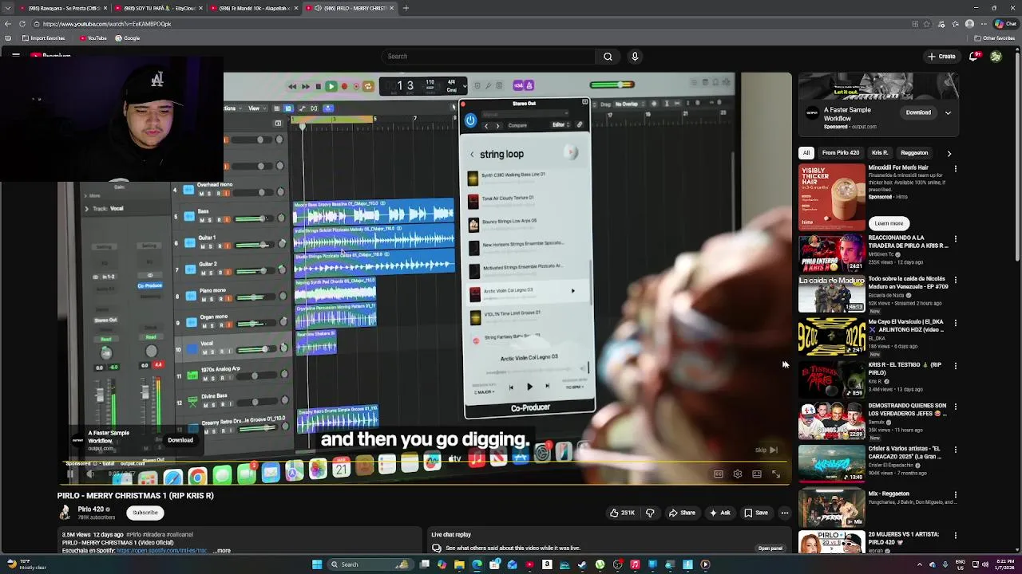This screenshot has height=574, width=1022.
Task: Start voice search with the microphone icon
Action: [635, 57]
